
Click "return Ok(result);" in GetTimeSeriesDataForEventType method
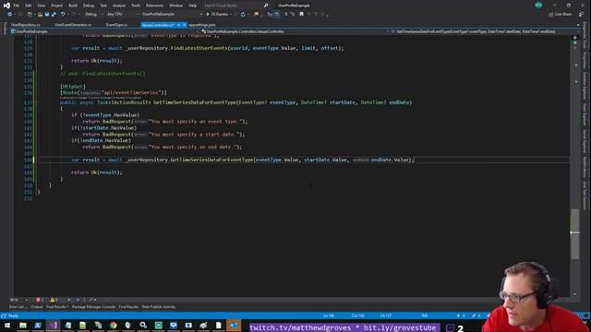point(96,172)
